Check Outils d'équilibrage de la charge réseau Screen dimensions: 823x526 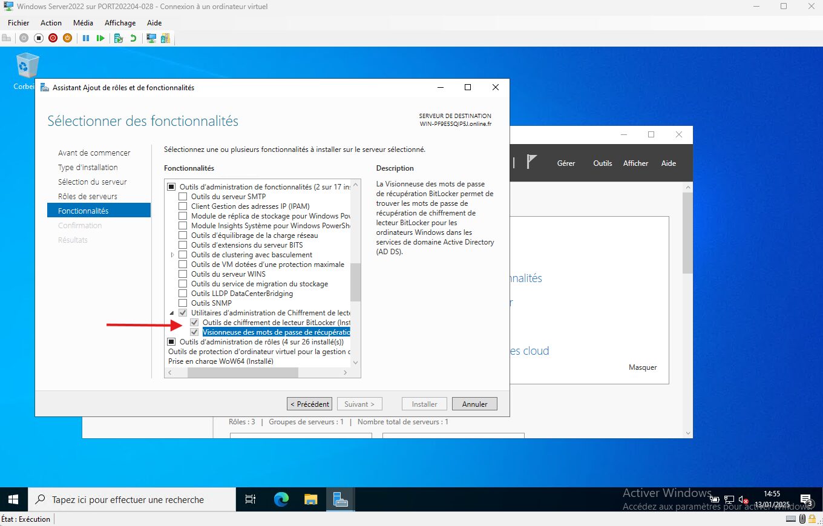pyautogui.click(x=183, y=235)
